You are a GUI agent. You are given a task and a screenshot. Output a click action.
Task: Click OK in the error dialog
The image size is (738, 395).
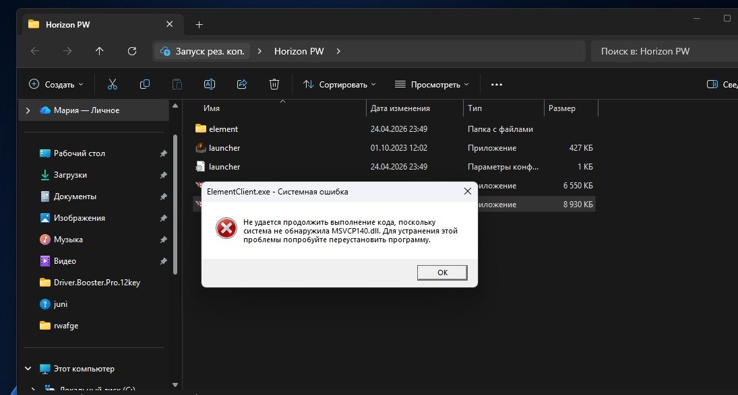point(442,273)
